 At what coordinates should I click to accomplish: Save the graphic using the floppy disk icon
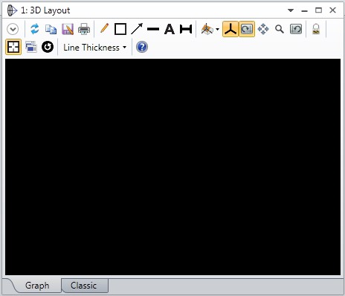pyautogui.click(x=68, y=29)
